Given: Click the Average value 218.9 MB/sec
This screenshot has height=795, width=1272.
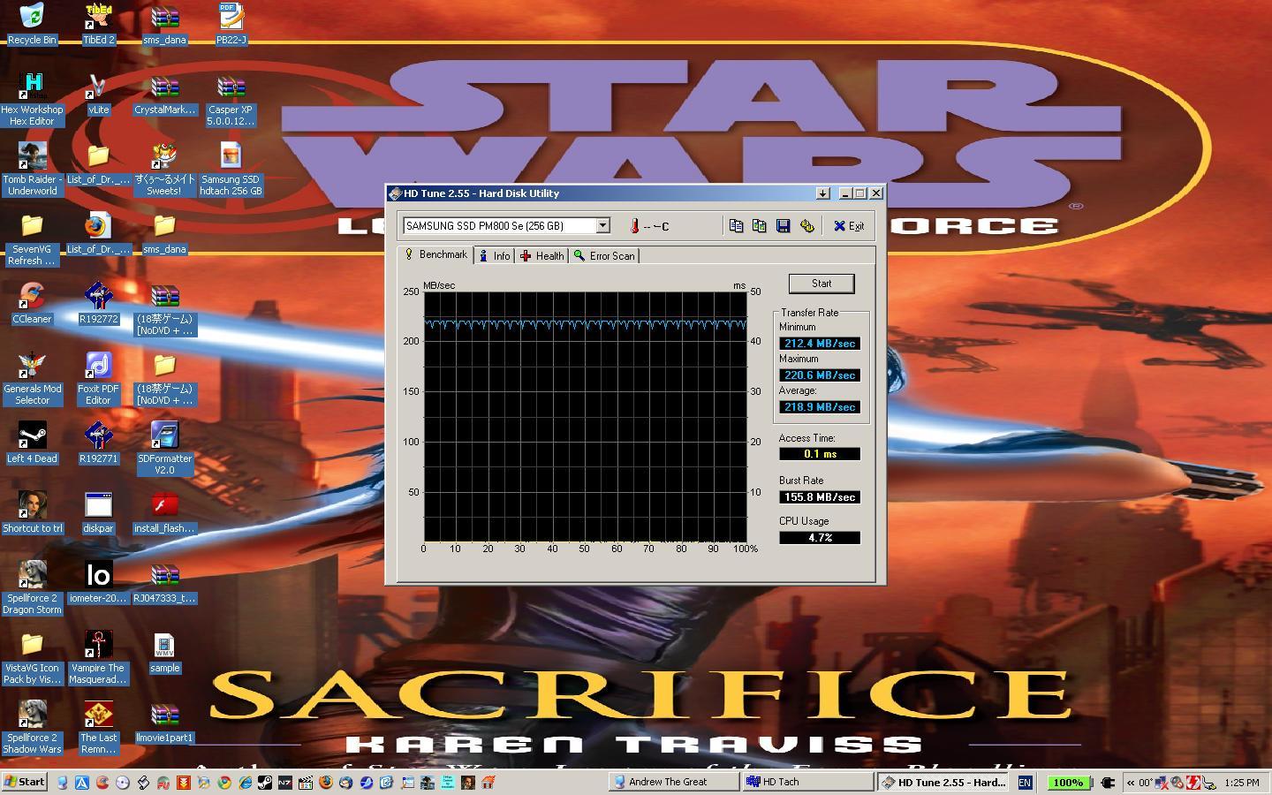Looking at the screenshot, I should pos(820,407).
